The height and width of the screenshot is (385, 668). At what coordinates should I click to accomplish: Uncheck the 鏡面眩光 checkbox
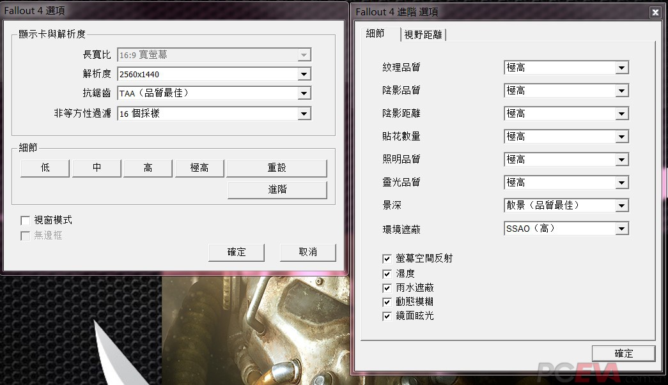coord(387,316)
